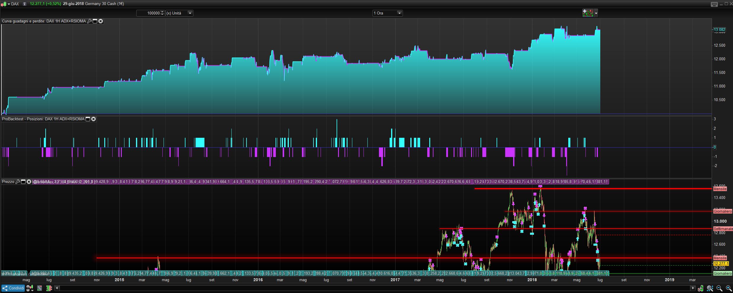The height and width of the screenshot is (293, 733).
Task: Click the Germany 30 Cash (1€) description
Action: coord(105,4)
